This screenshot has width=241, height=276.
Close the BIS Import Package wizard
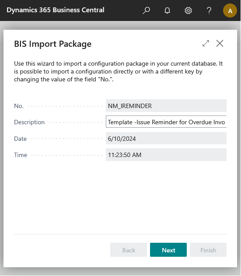coord(220,43)
